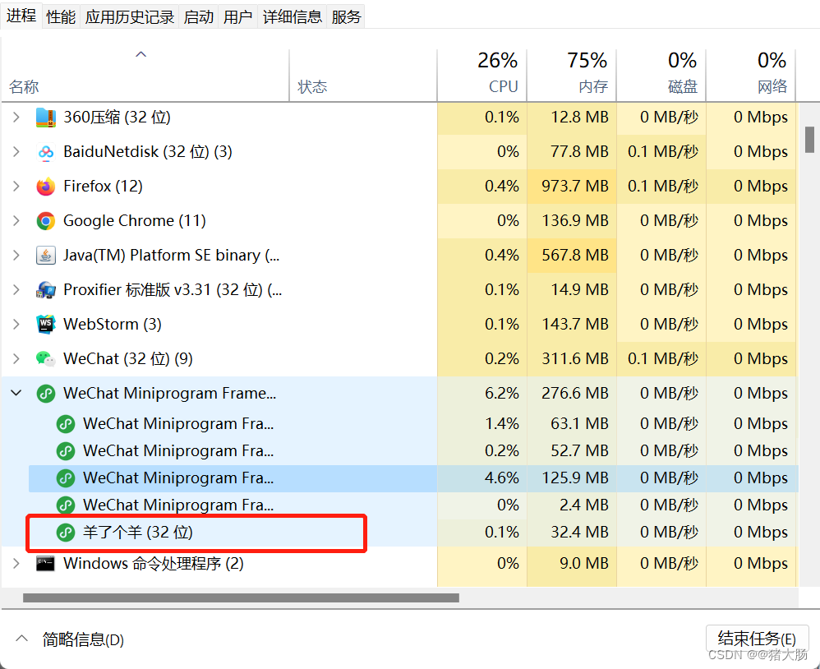This screenshot has width=820, height=669.
Task: Click the 973.7 MB memory cell
Action: 572,187
